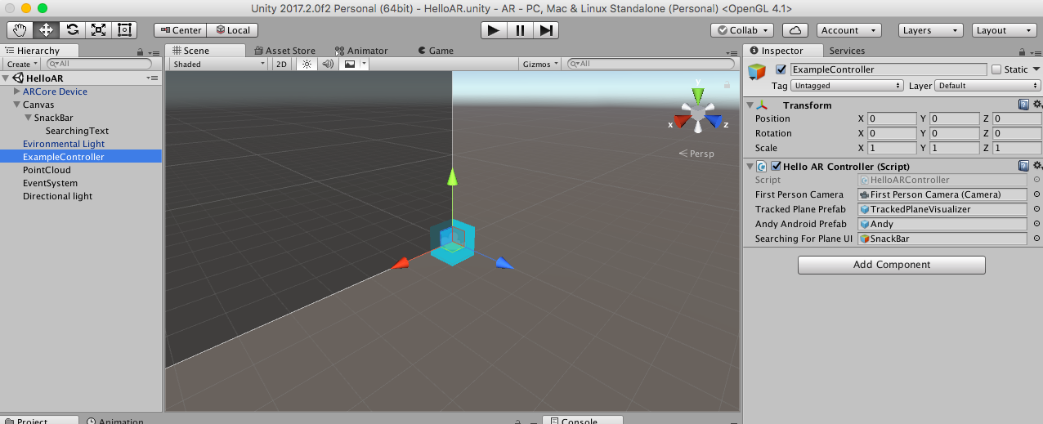Select the Rect transform tool
This screenshot has width=1043, height=424.
124,30
